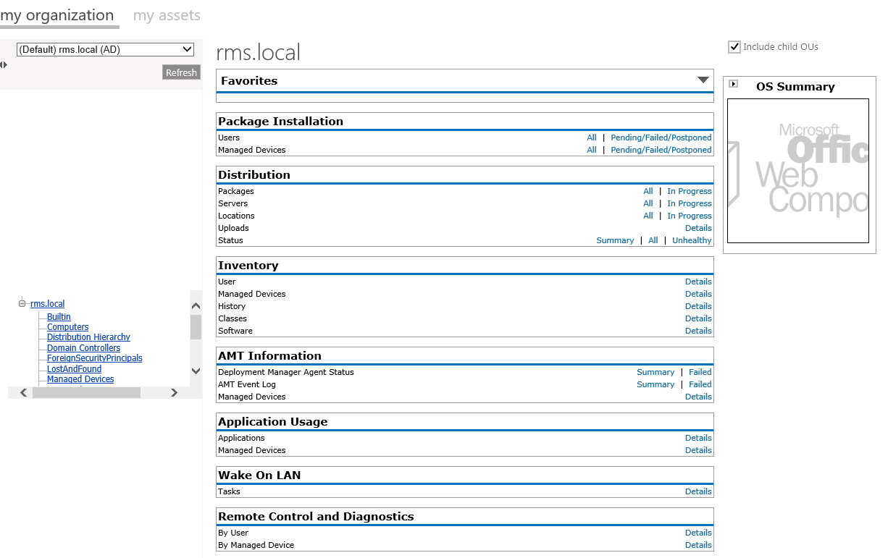The width and height of the screenshot is (888, 558).
Task: Open Details for Distribution Uploads
Action: 698,228
